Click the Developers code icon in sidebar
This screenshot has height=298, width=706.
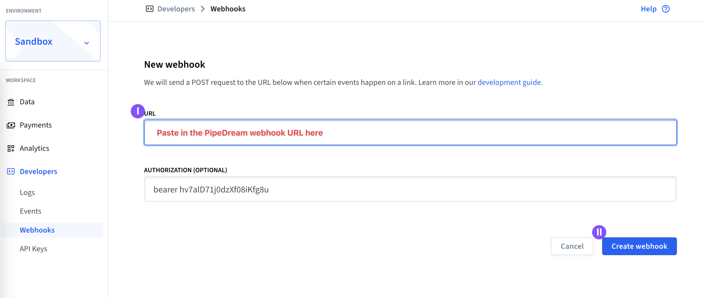click(x=11, y=171)
